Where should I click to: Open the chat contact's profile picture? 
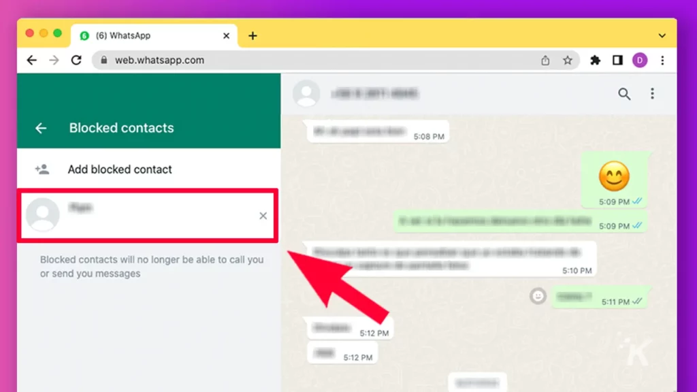(x=306, y=94)
